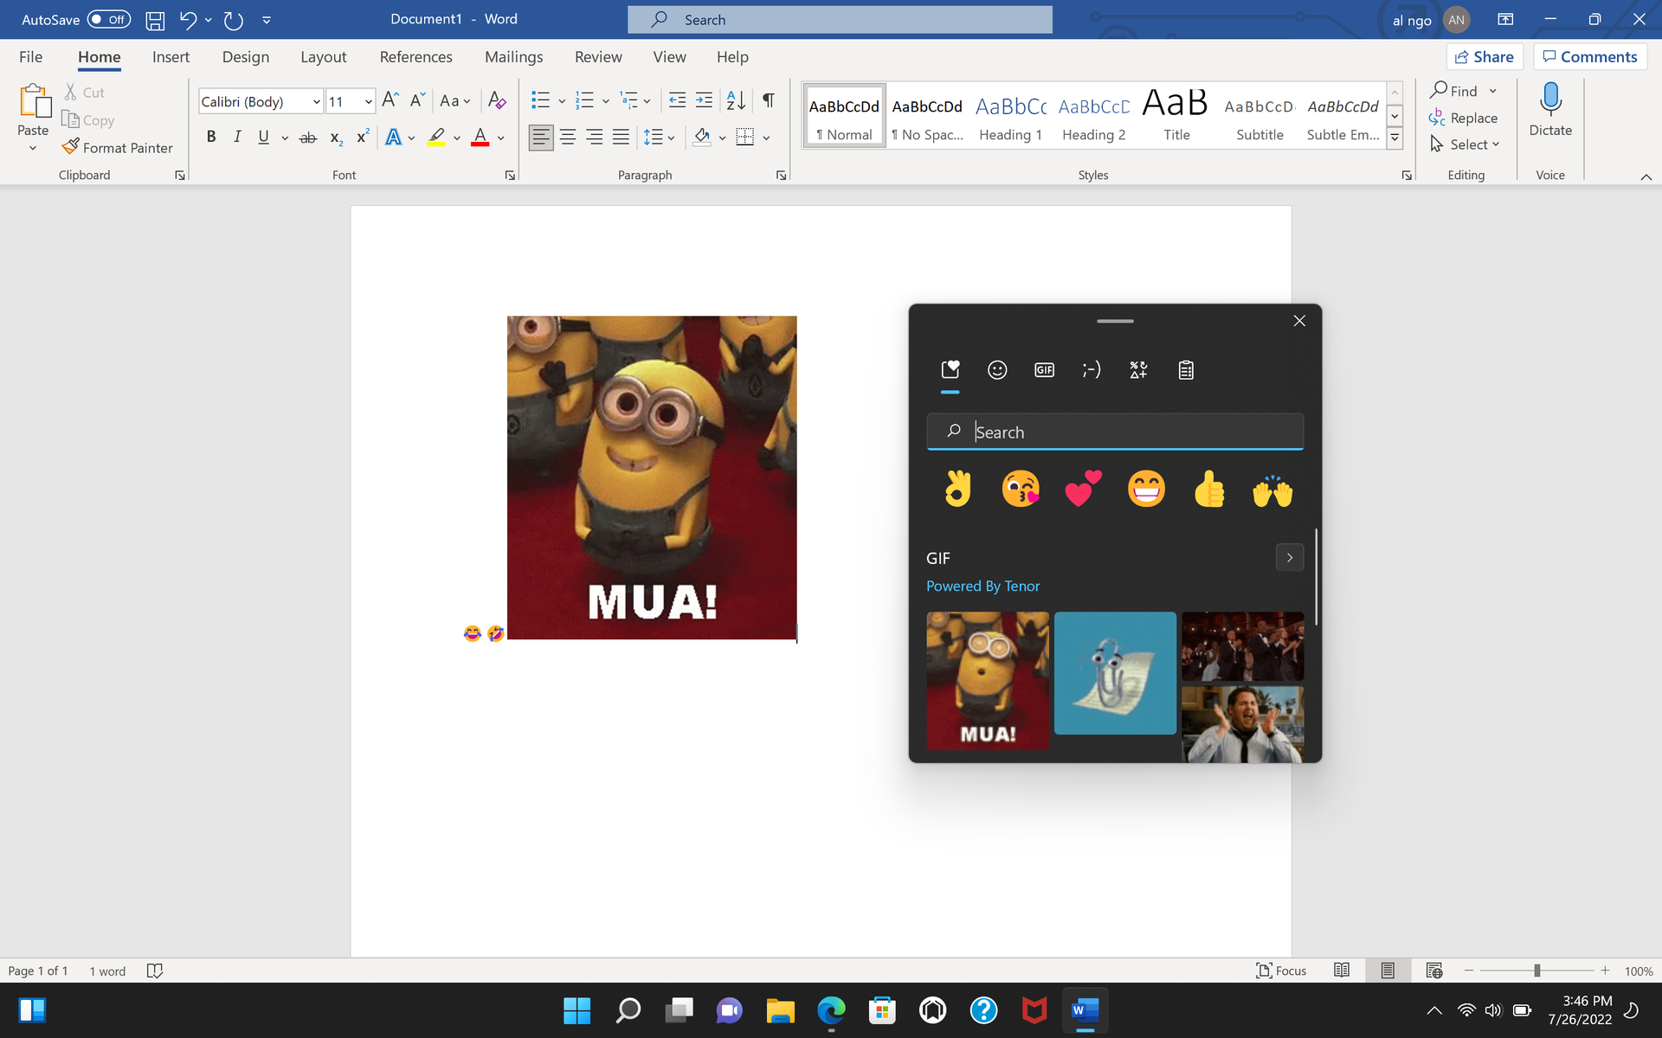
Task: Apply subscript formatting
Action: pos(336,137)
